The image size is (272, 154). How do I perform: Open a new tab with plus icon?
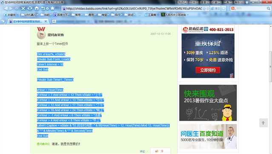(x=54, y=21)
